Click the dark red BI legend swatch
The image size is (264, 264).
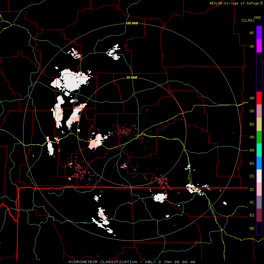tap(259, 215)
